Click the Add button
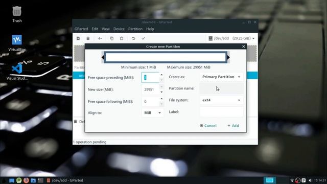 pyautogui.click(x=233, y=126)
